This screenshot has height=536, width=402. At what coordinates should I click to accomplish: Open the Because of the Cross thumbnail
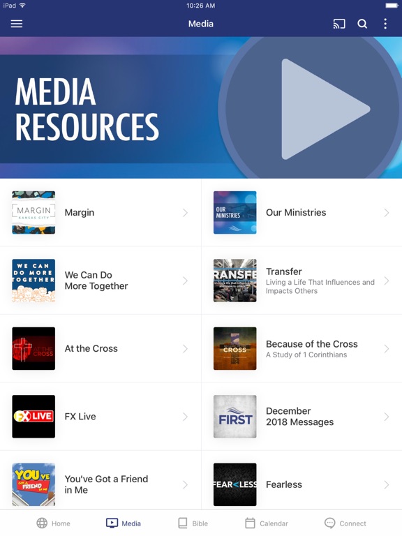[x=234, y=348]
